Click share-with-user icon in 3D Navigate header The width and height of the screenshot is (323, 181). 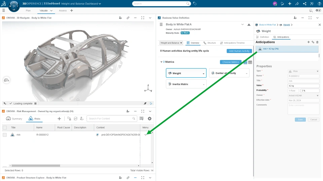coord(120,18)
